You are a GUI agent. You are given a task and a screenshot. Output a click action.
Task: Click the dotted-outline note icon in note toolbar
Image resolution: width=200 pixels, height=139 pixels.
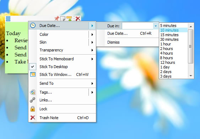click(x=63, y=19)
